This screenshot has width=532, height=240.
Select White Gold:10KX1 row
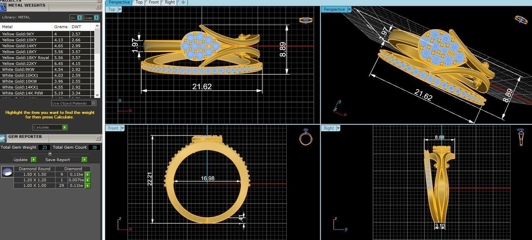(47, 75)
